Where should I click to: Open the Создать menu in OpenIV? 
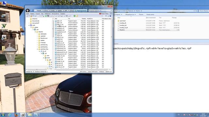[38, 14]
